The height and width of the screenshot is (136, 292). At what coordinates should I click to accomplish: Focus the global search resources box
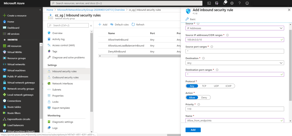(126, 3)
